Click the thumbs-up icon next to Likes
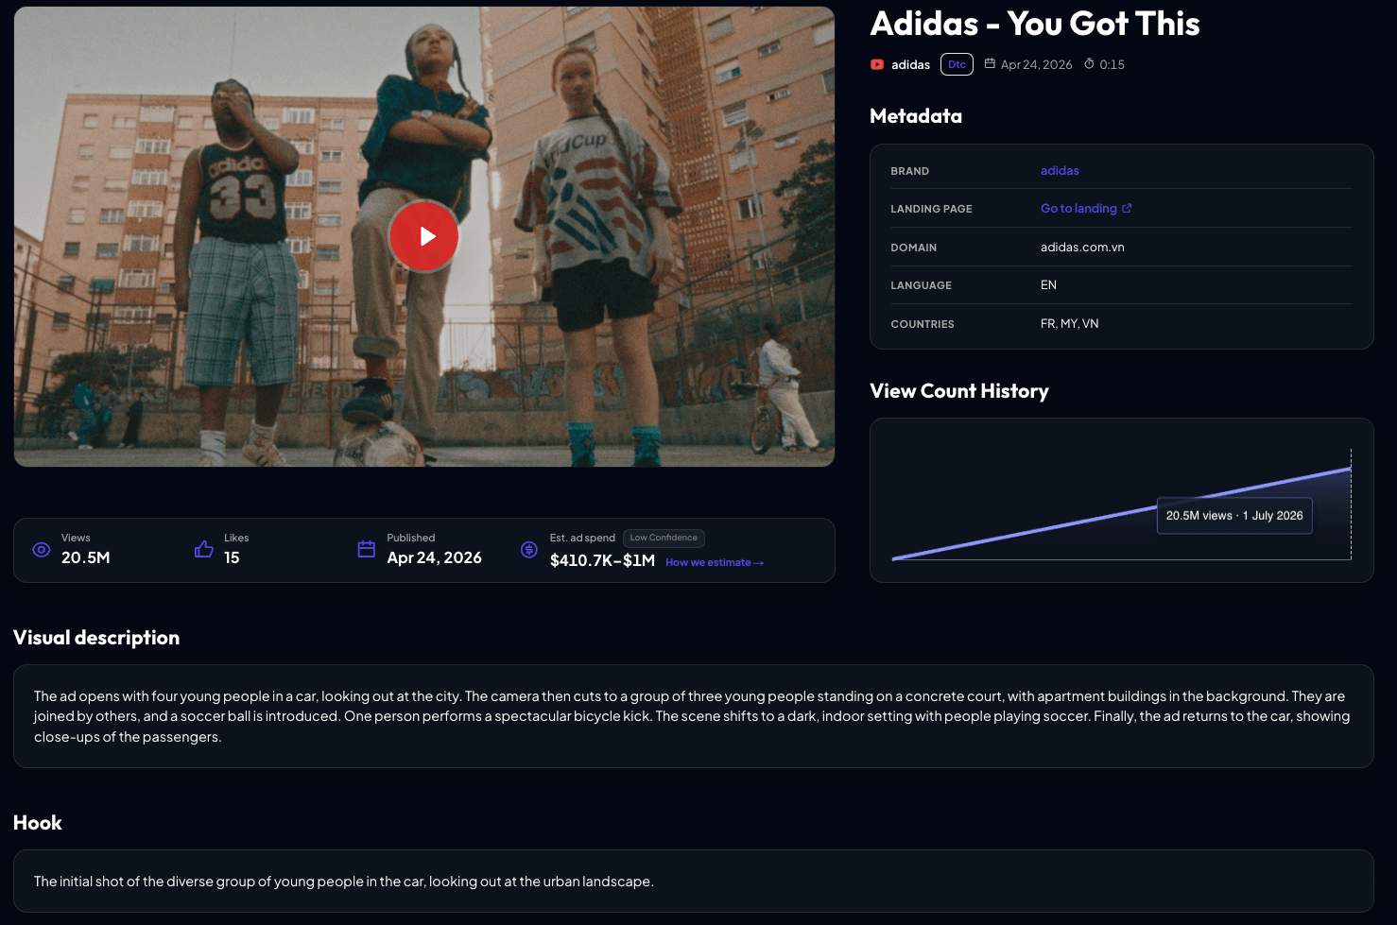The image size is (1397, 925). tap(203, 549)
